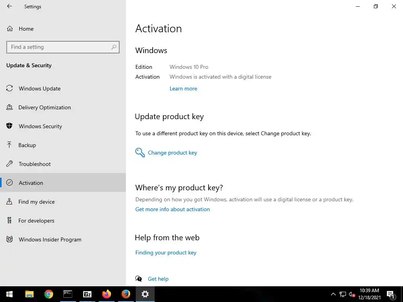Go back with the Settings back arrow
Screen dimensions: 403x302
click(9, 6)
